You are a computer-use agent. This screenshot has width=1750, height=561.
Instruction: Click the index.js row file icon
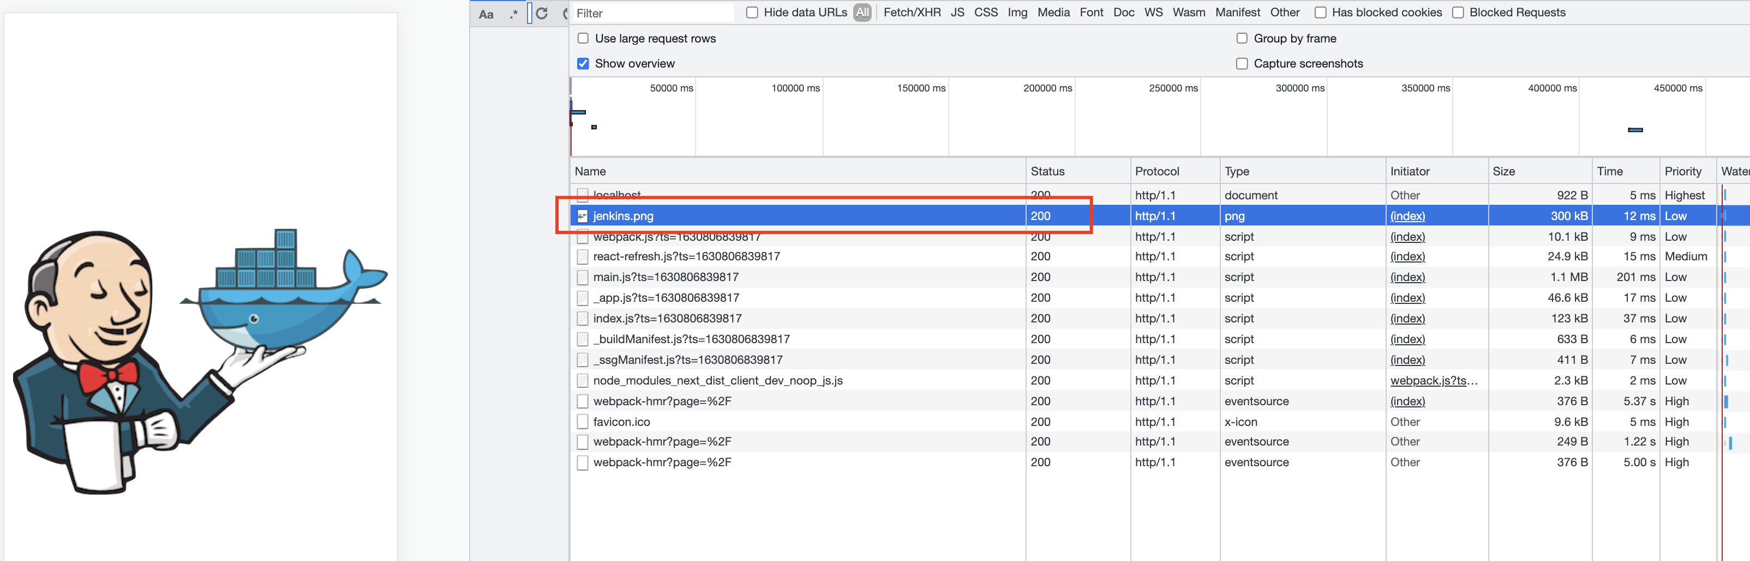(582, 319)
